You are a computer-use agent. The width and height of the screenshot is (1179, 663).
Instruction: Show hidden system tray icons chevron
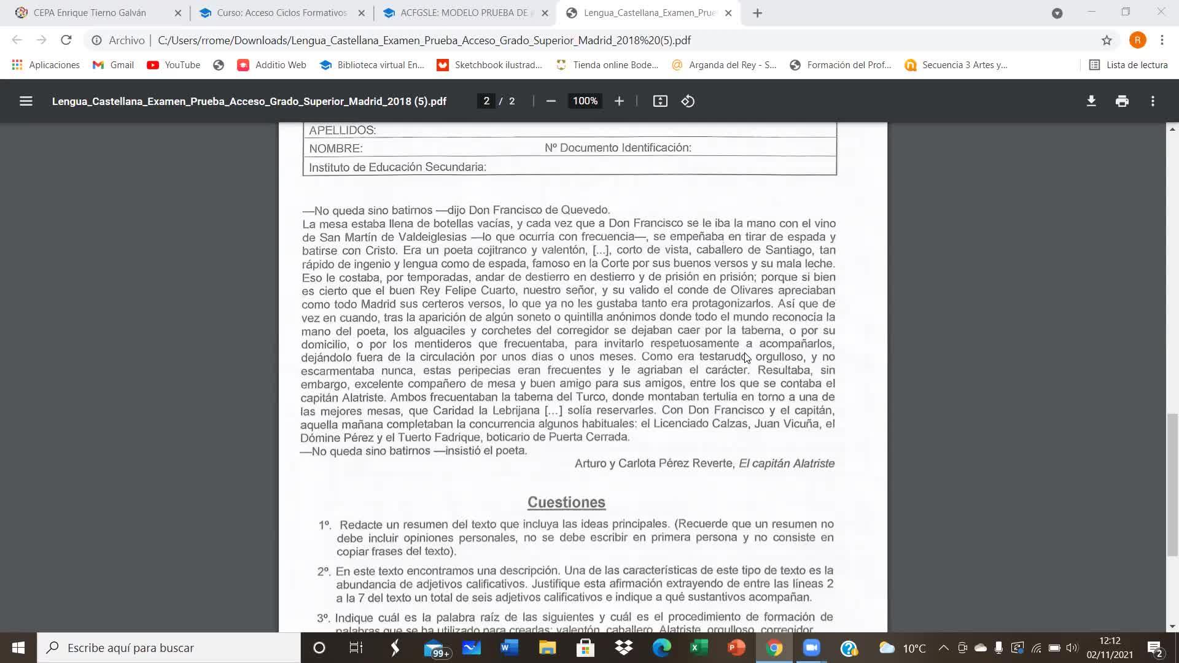click(944, 648)
